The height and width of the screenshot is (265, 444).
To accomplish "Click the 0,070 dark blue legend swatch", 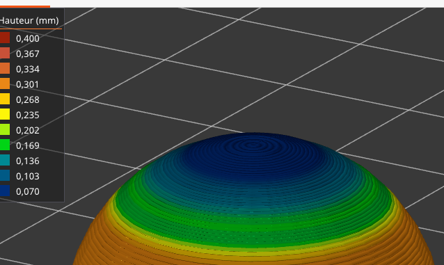I will coord(5,191).
